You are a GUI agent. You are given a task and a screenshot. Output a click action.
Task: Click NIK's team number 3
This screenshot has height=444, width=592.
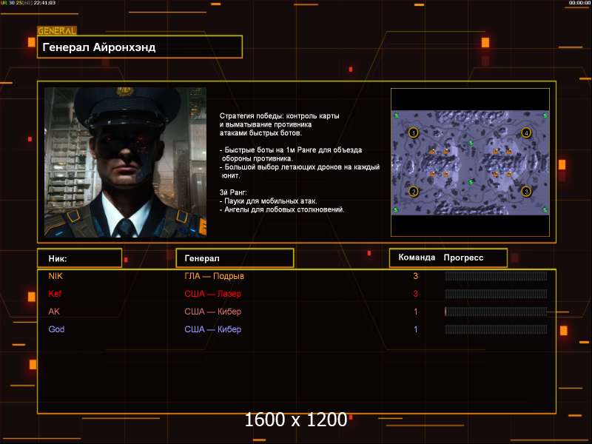(x=416, y=276)
